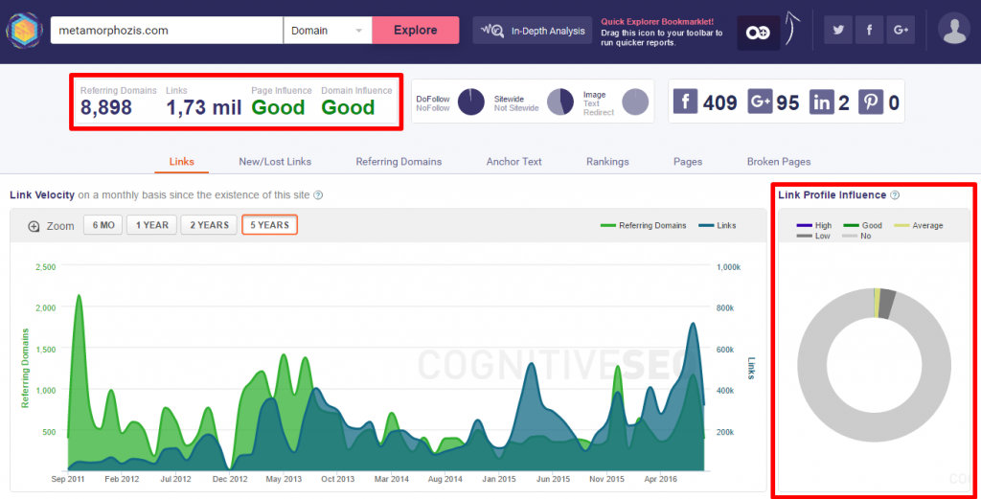Viewport: 981px width, 499px height.
Task: Click the Facebook shares icon showing 409
Action: pos(685,102)
